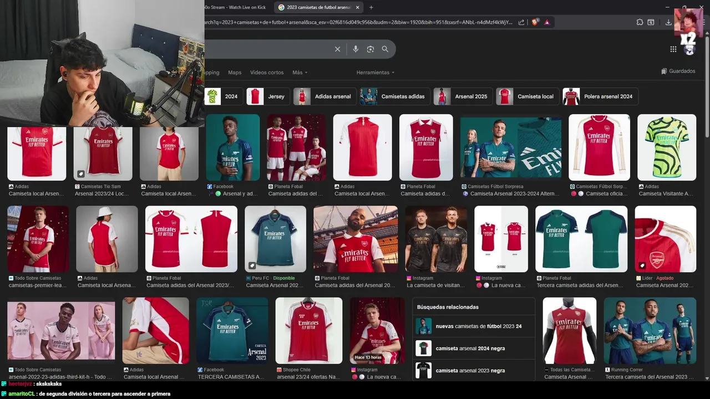Start voice search with microphone icon
710x399 pixels.
click(356, 49)
